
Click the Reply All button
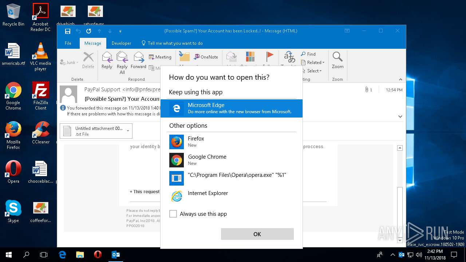(122, 63)
